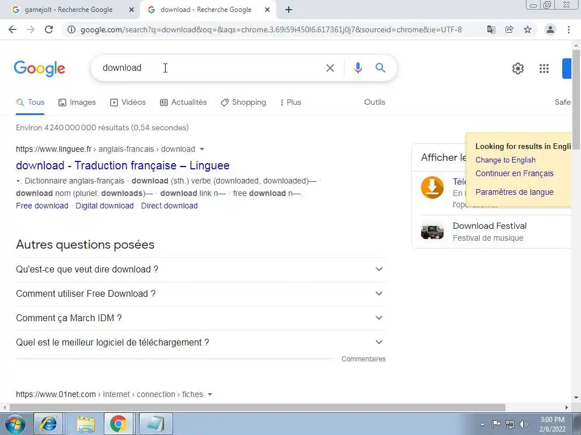Submit search with magnifier icon
581x435 pixels.
coord(380,68)
